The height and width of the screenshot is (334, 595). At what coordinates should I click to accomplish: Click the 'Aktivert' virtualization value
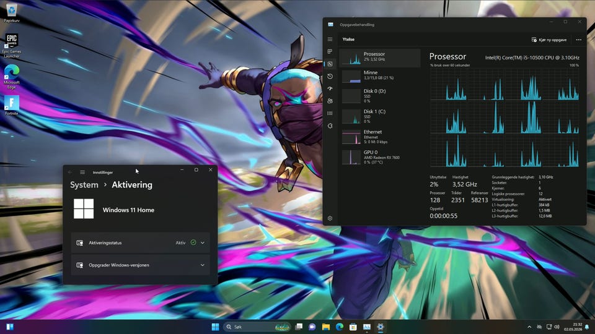tap(545, 199)
